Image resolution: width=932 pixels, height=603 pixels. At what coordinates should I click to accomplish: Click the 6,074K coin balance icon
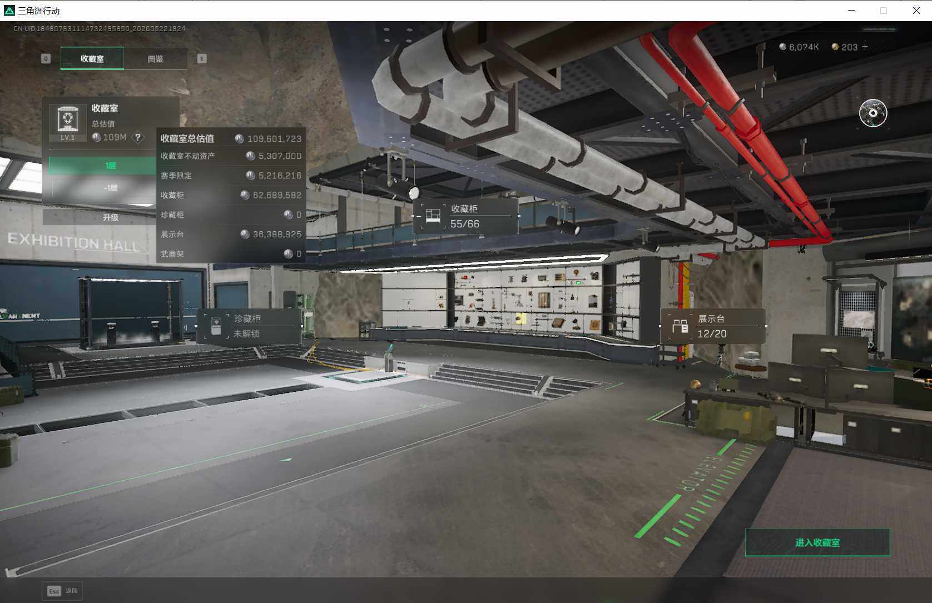[783, 47]
